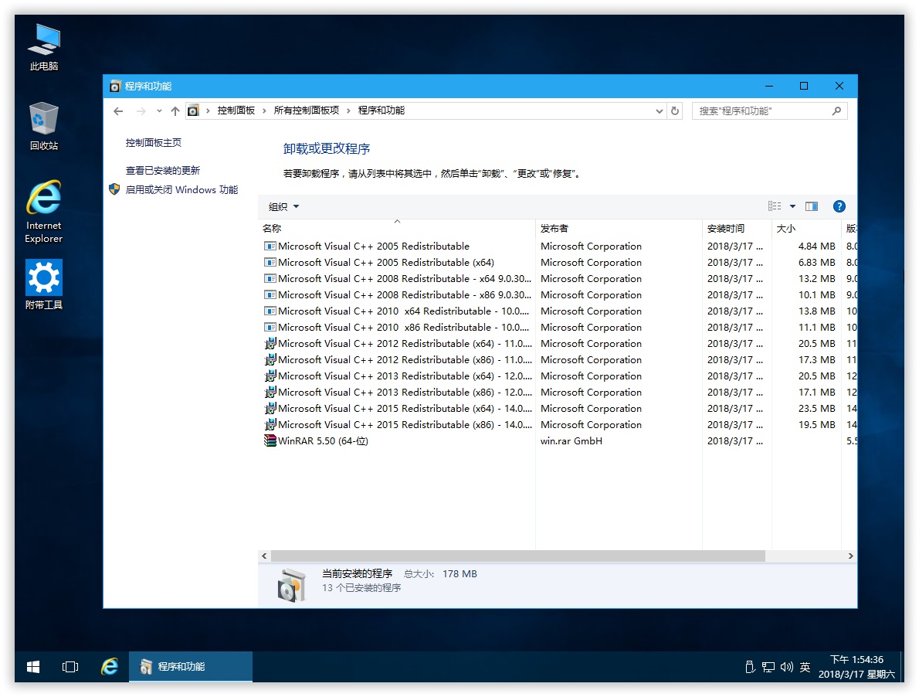Open the Recycle Bin desktop icon
Image resolution: width=919 pixels, height=697 pixels.
44,126
